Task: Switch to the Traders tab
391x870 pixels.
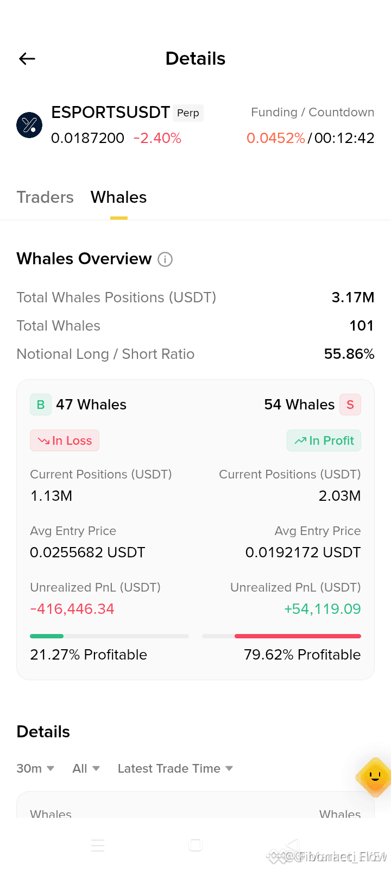Action: click(45, 197)
